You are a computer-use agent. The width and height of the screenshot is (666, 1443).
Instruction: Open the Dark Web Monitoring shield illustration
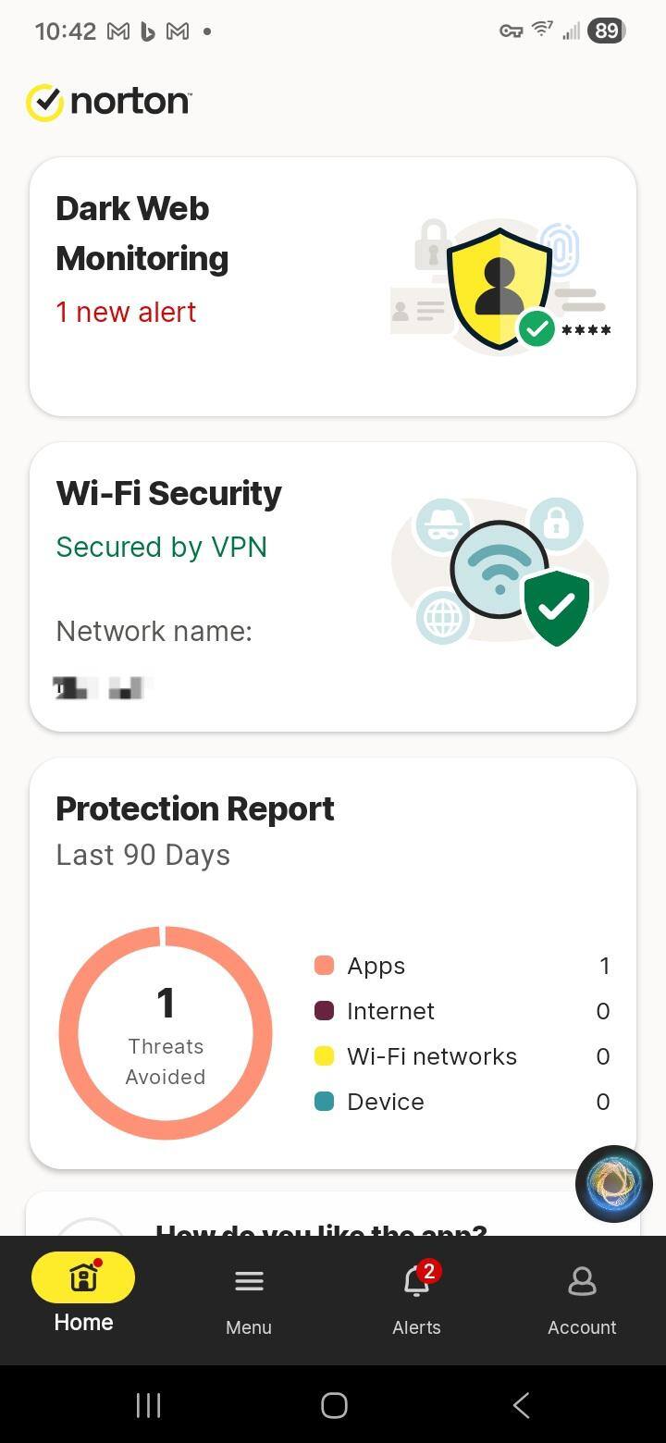[x=500, y=287]
